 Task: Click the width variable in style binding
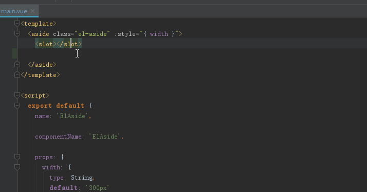click(x=159, y=34)
